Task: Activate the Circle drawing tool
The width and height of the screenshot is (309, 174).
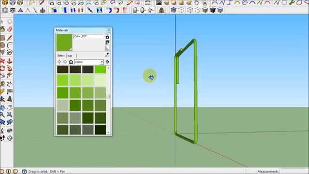Action: click(2, 45)
